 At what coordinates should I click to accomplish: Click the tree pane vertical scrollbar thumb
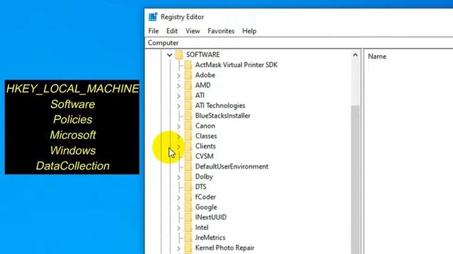click(x=355, y=180)
